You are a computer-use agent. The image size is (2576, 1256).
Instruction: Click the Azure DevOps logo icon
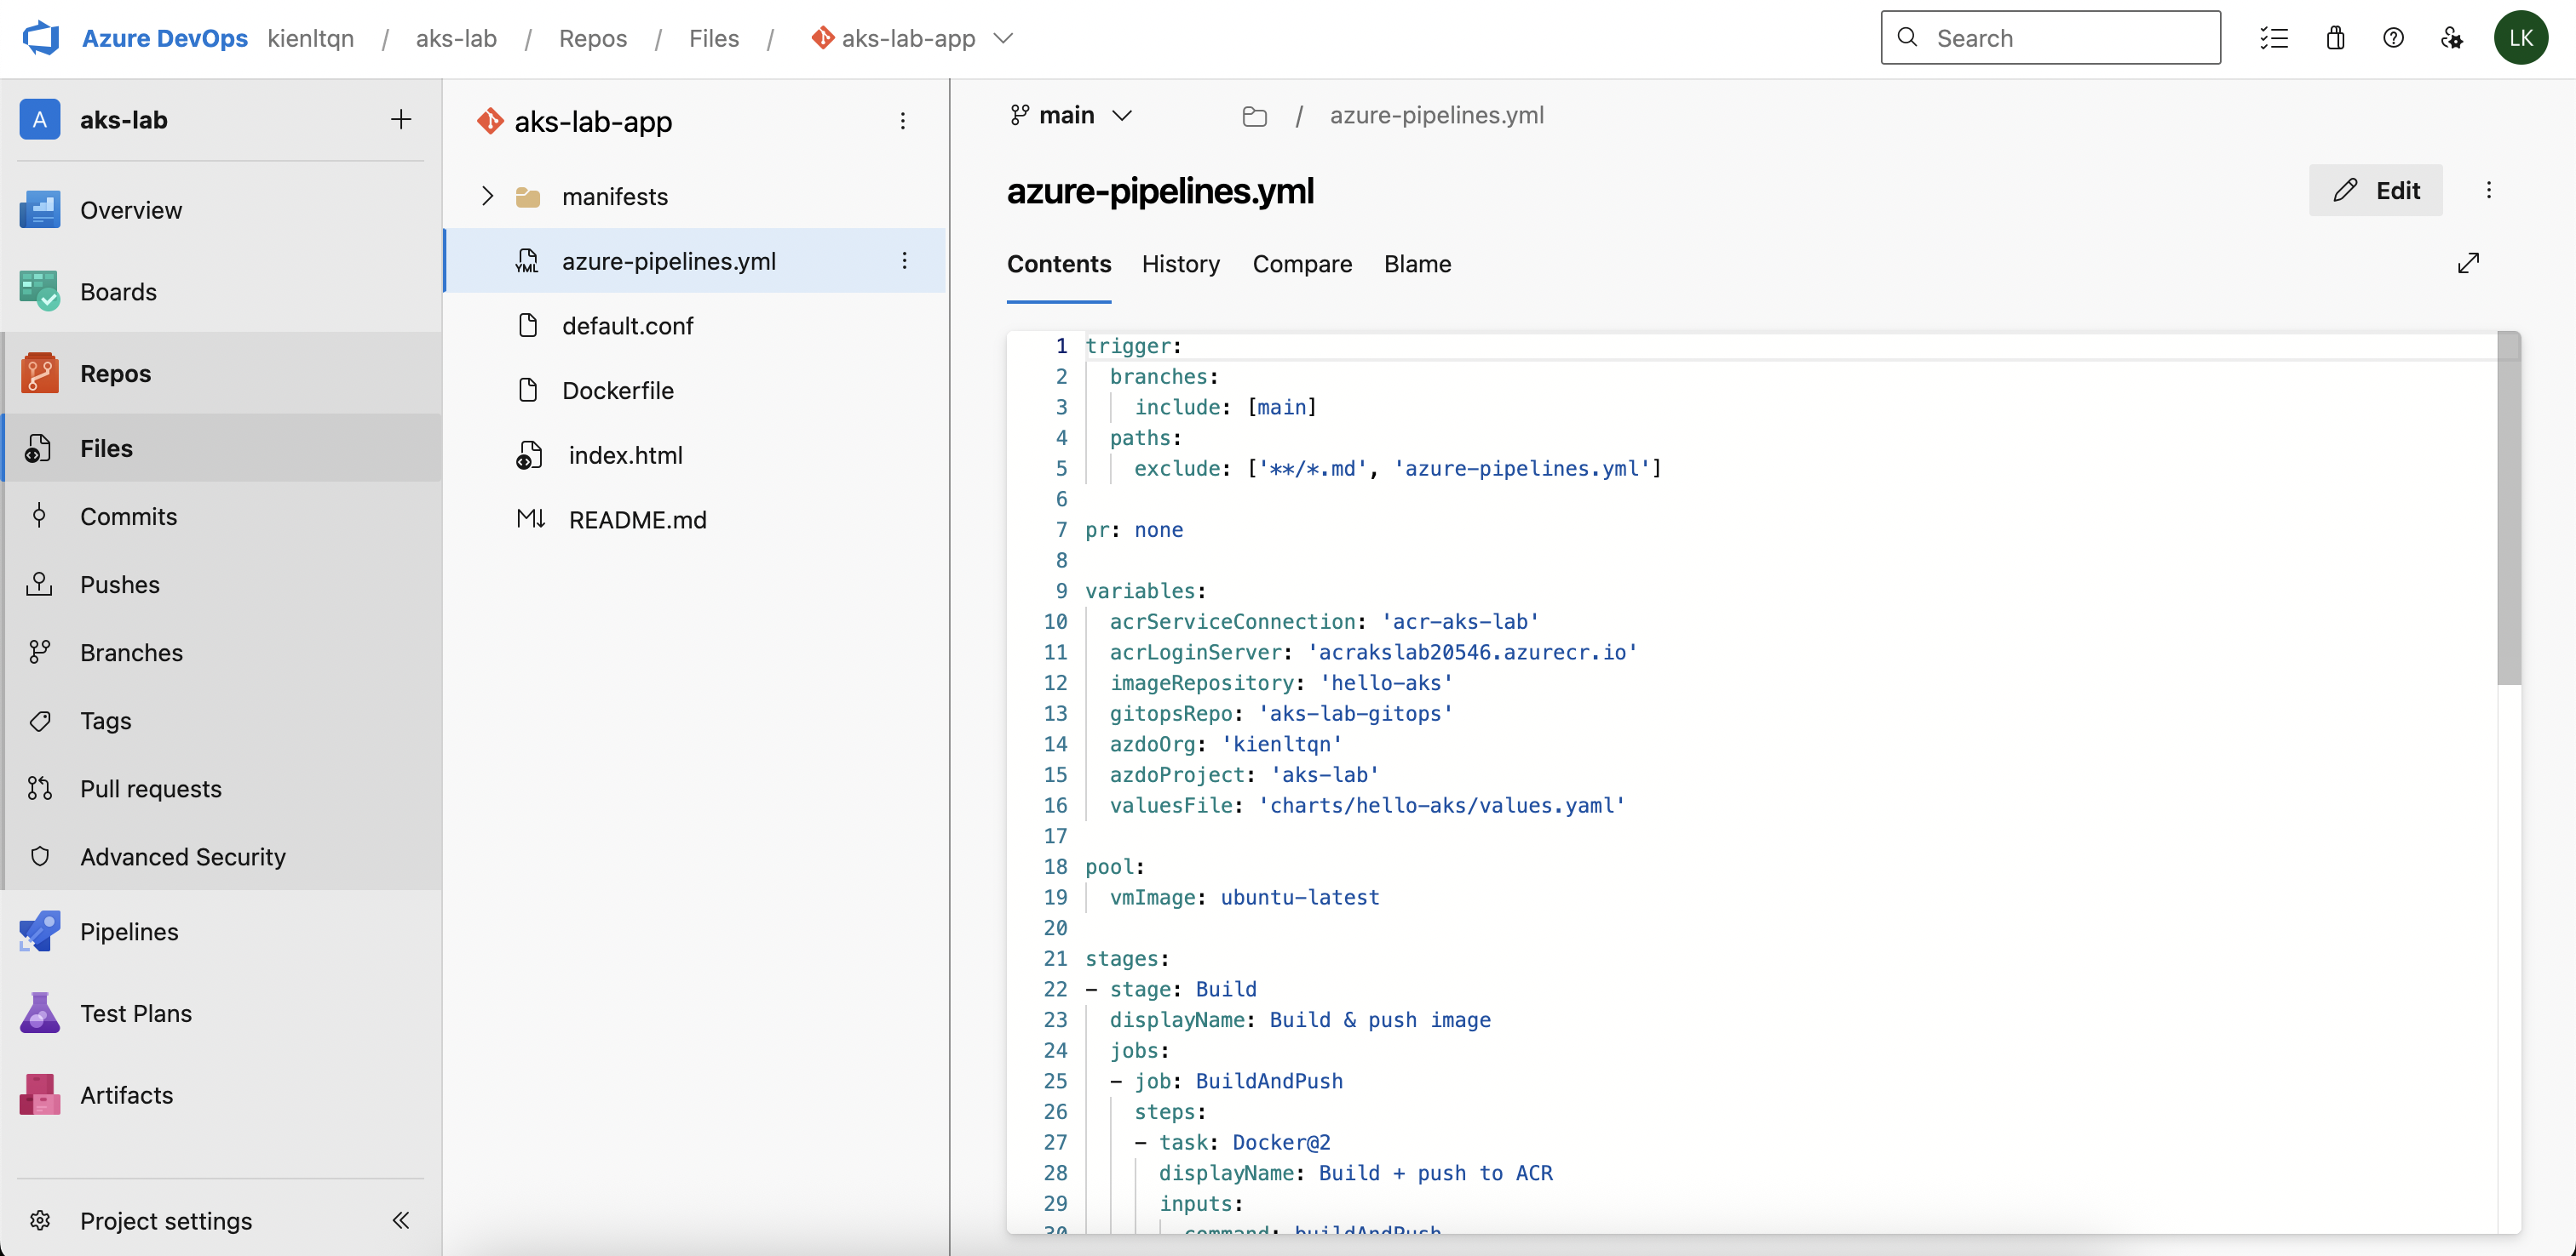click(x=41, y=38)
